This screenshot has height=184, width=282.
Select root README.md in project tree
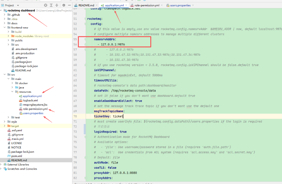tap(19, 160)
